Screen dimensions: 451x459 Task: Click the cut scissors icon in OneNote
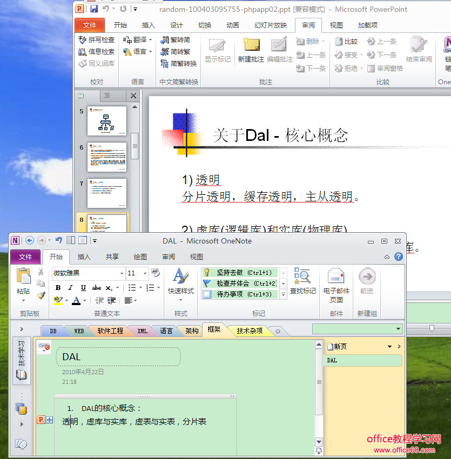click(41, 272)
